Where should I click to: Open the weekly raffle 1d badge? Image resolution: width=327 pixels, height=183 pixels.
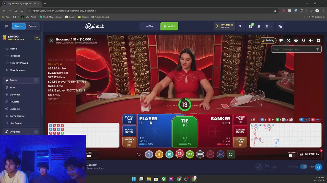pos(37,38)
